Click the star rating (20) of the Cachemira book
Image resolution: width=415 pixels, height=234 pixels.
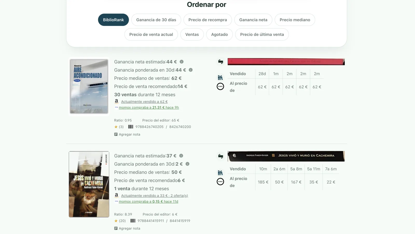tap(120, 221)
